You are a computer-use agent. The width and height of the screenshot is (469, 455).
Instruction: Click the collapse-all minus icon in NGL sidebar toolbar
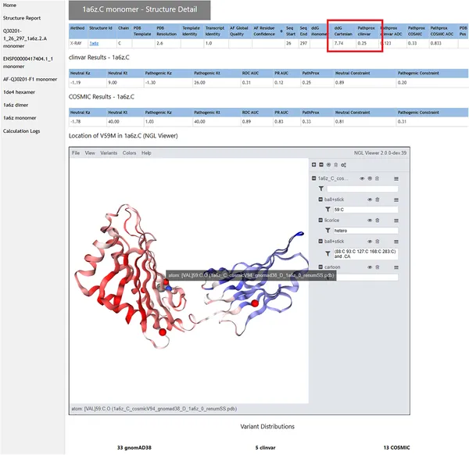[321, 165]
